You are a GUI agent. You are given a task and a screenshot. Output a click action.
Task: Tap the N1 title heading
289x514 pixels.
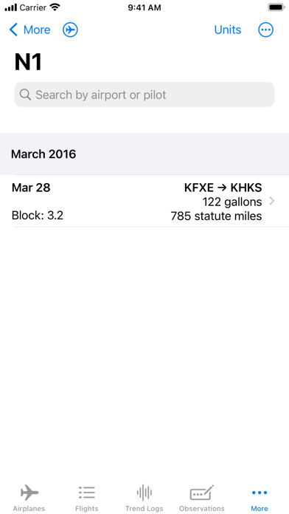[29, 62]
